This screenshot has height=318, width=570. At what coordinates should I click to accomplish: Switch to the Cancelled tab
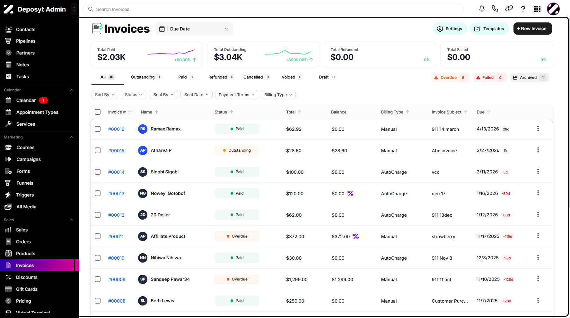256,77
